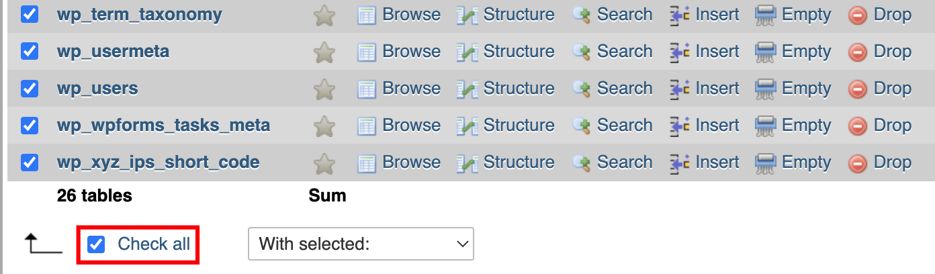Click Structure link for wp_users
This screenshot has width=935, height=274.
[x=519, y=89]
